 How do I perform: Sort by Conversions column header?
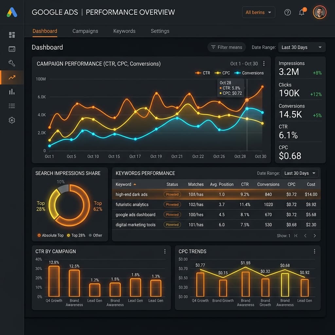click(268, 185)
